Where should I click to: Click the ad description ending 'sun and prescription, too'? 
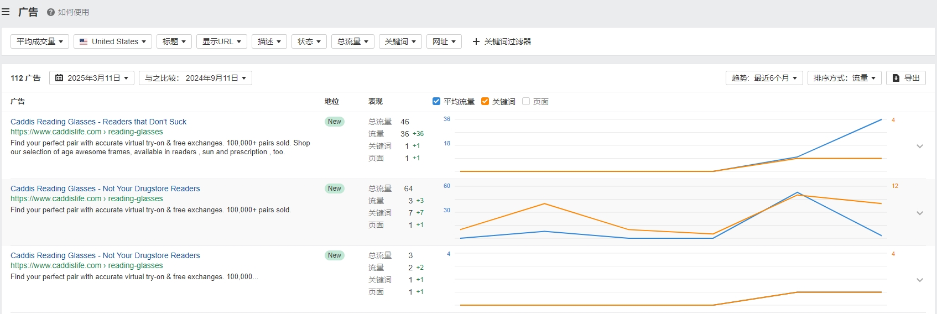(160, 148)
